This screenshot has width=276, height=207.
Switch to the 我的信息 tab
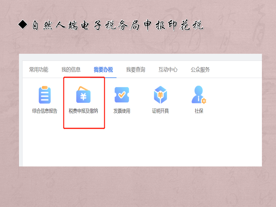(x=71, y=70)
